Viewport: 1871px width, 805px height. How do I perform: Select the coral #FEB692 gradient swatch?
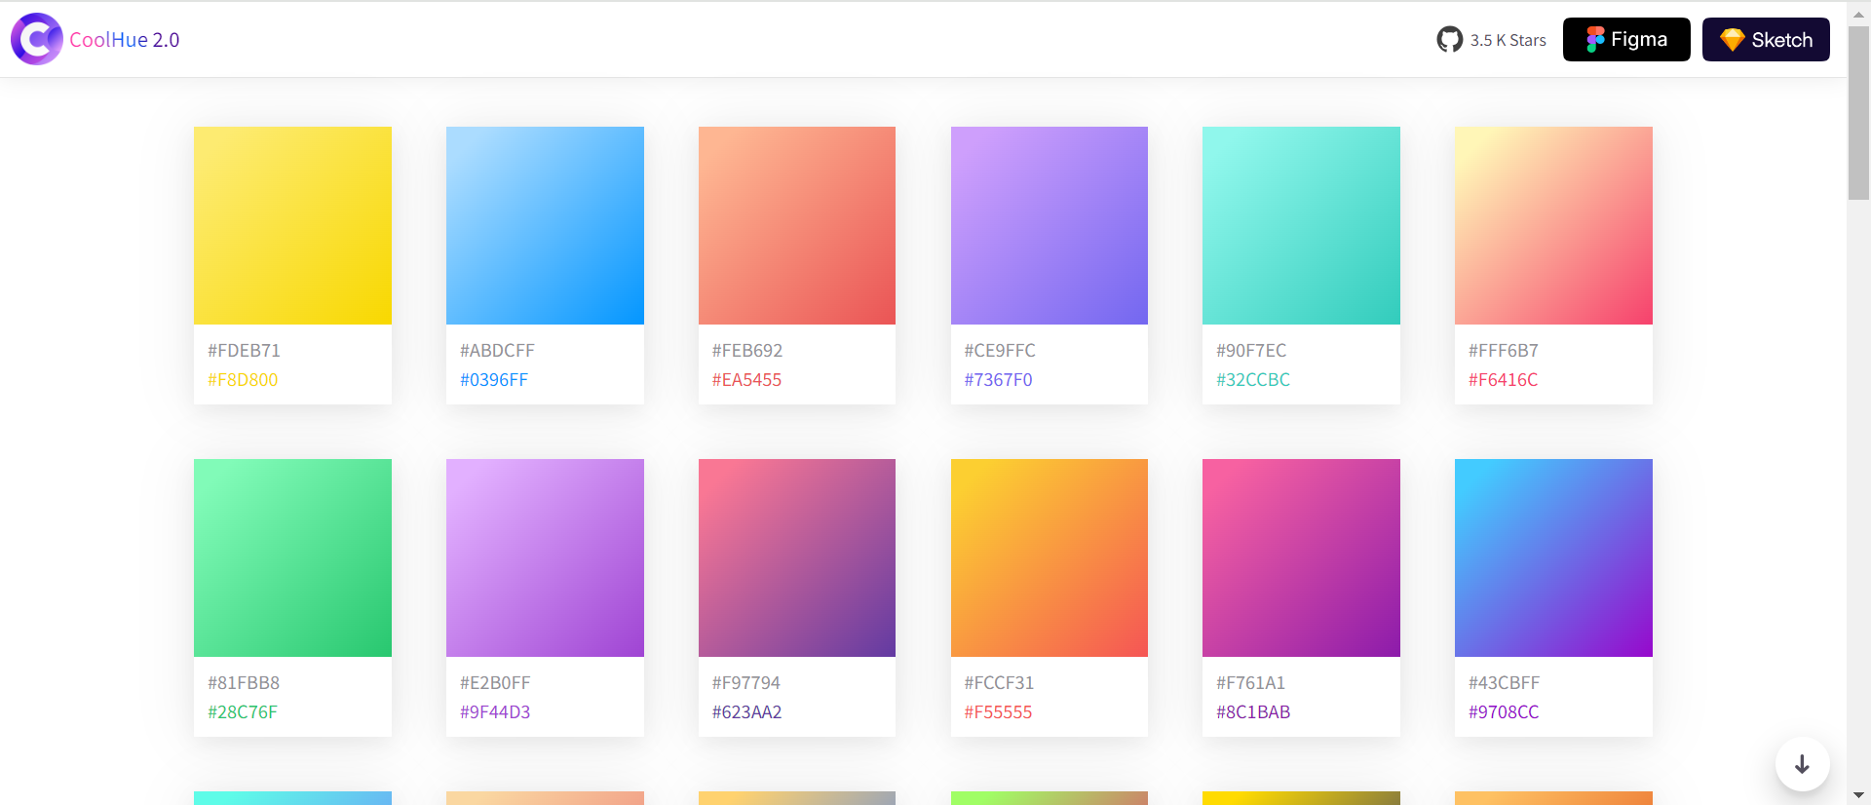(797, 225)
